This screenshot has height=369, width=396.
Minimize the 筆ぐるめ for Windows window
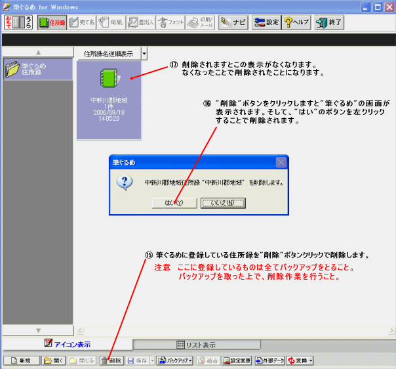coord(365,7)
